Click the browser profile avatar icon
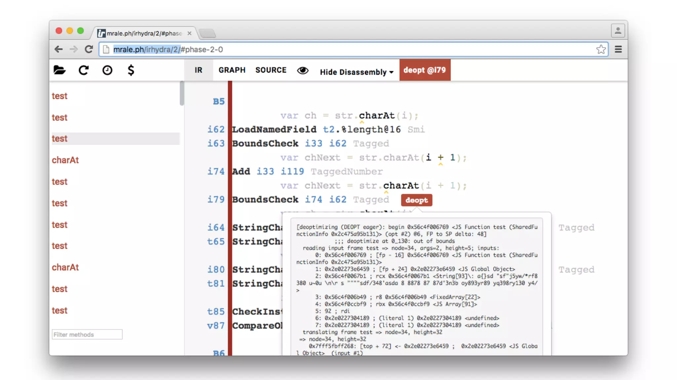The image size is (677, 380). click(x=617, y=31)
